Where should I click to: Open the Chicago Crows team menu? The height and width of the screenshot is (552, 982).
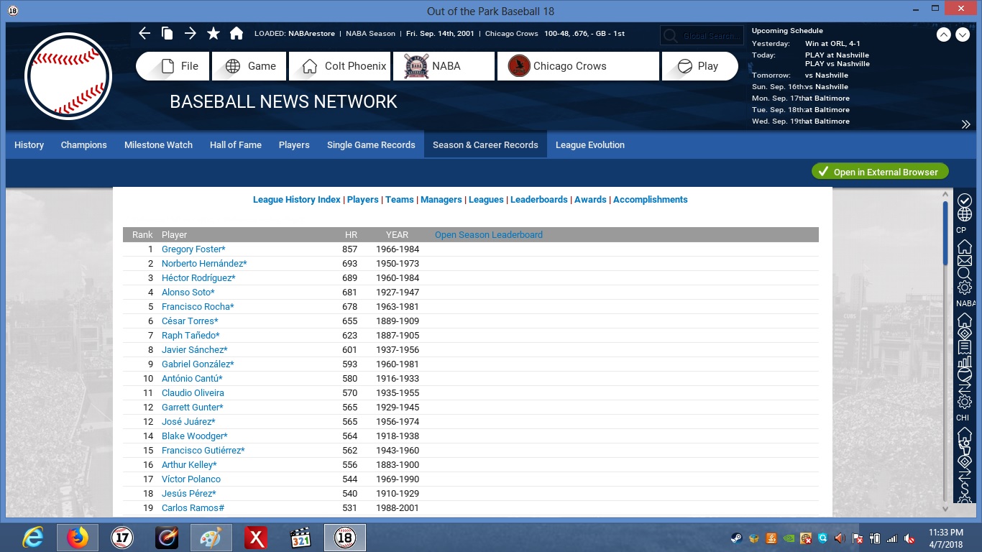(578, 66)
